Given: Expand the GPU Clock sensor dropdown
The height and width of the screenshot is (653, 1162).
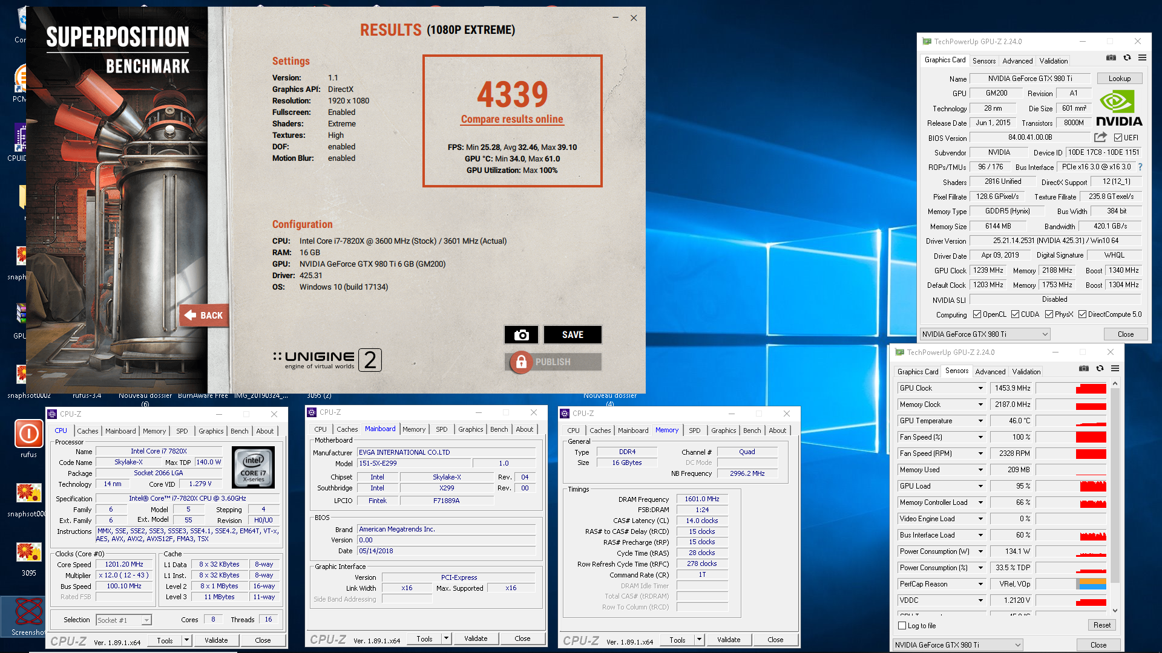Looking at the screenshot, I should [x=980, y=388].
